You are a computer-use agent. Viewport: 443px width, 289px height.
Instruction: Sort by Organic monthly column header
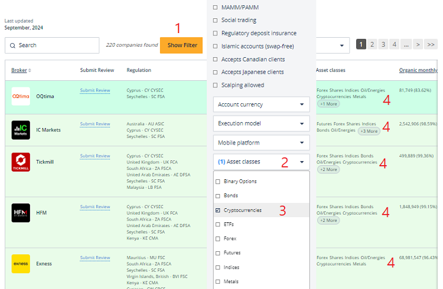click(418, 70)
